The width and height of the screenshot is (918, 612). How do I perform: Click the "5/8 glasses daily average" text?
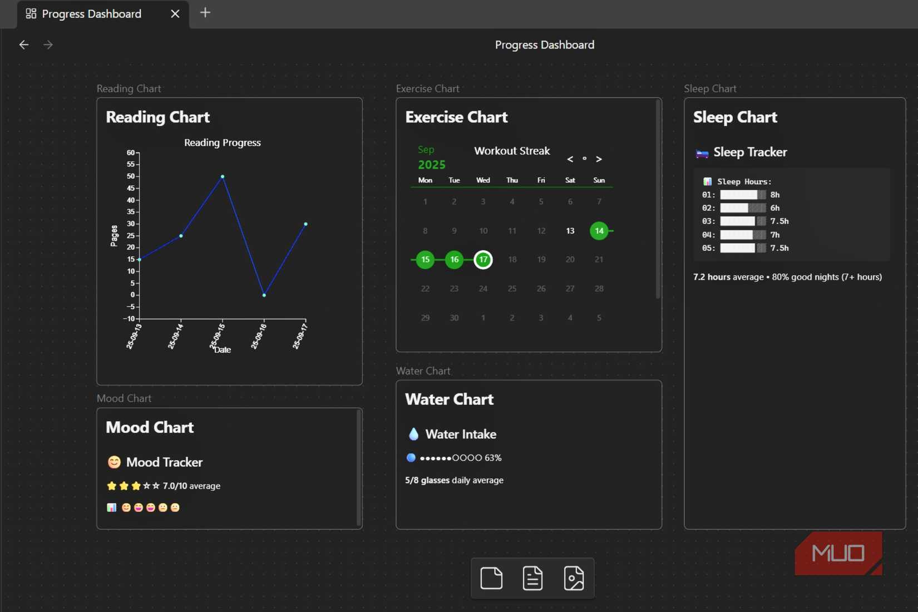(454, 480)
